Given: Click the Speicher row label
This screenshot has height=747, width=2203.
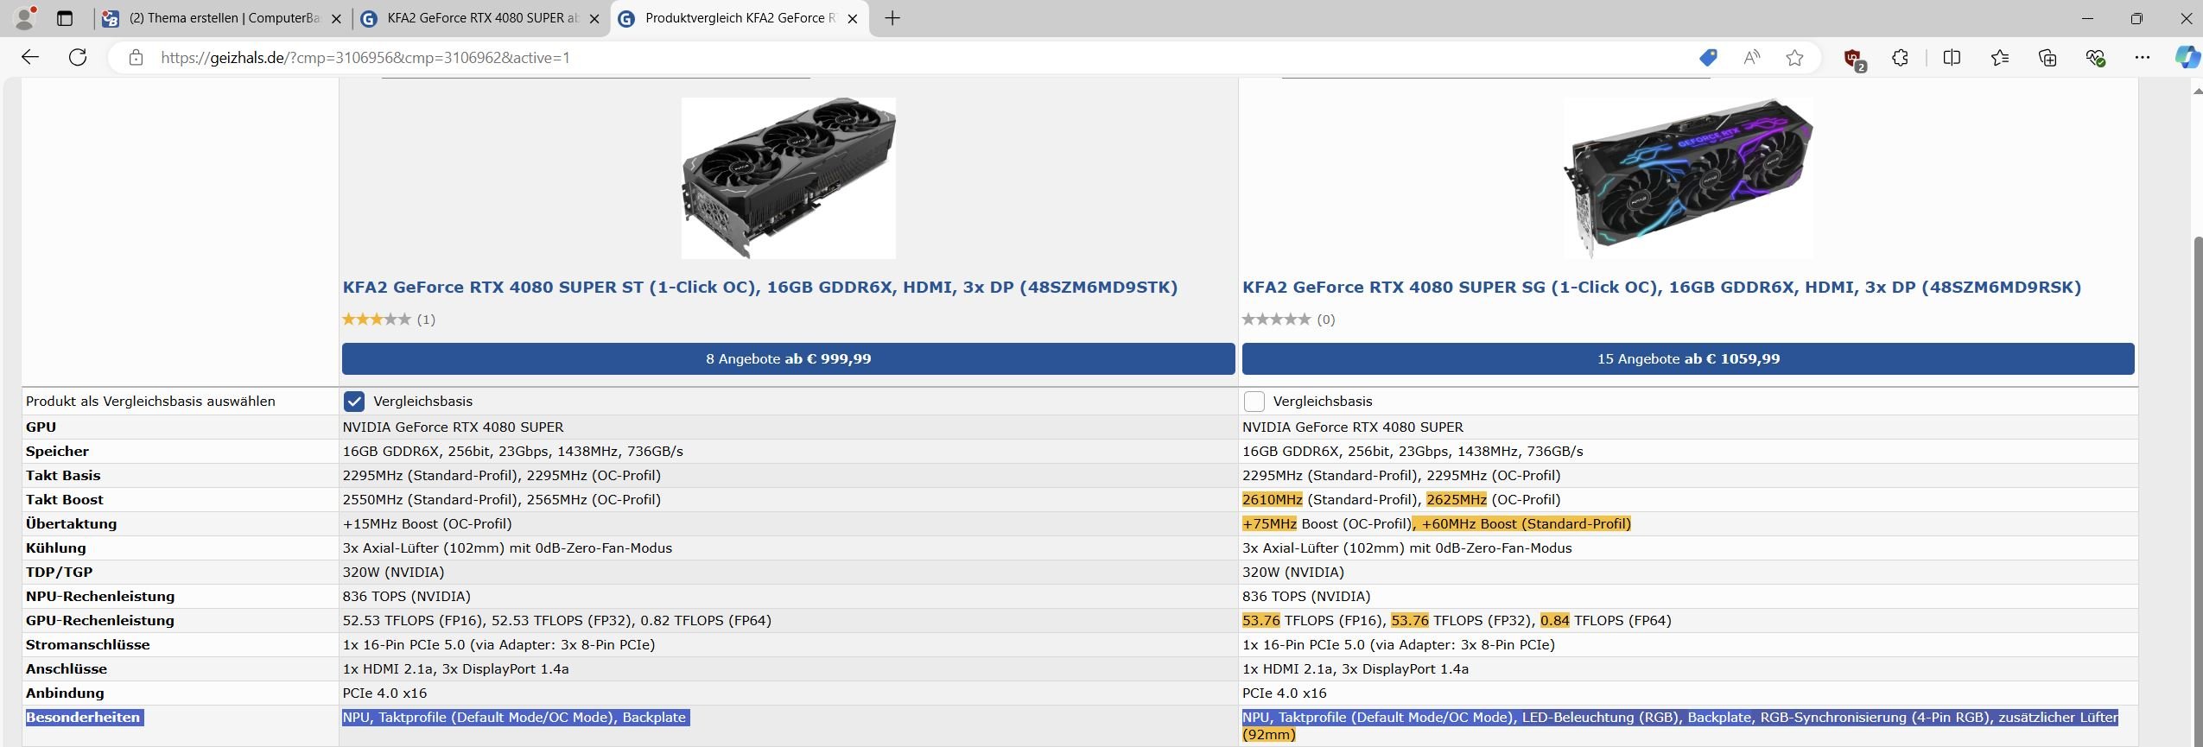Looking at the screenshot, I should coord(58,452).
